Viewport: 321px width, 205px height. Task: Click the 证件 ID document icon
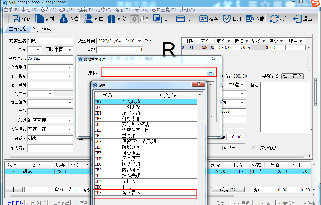[x=158, y=19]
